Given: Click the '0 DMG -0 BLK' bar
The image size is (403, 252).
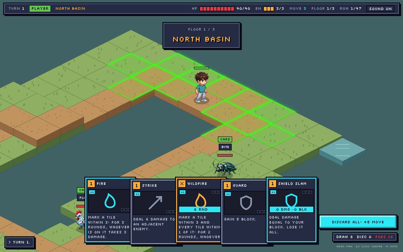Looking at the screenshot, I should click(x=291, y=209).
